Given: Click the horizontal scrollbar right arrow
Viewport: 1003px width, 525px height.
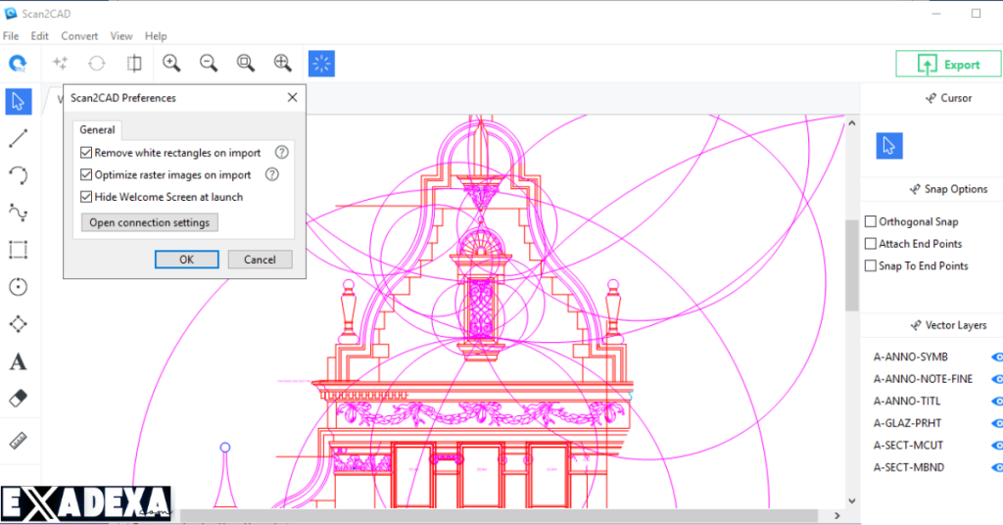Looking at the screenshot, I should pos(836,515).
